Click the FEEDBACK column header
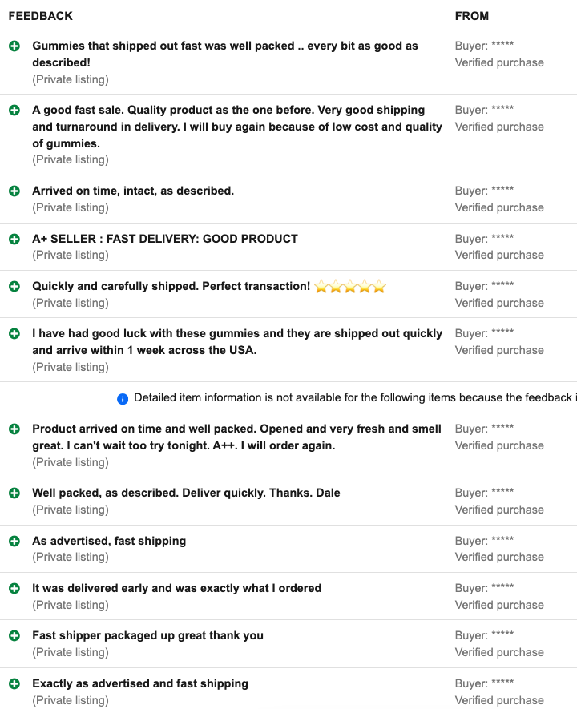Screen dimensions: 577x709 (41, 16)
